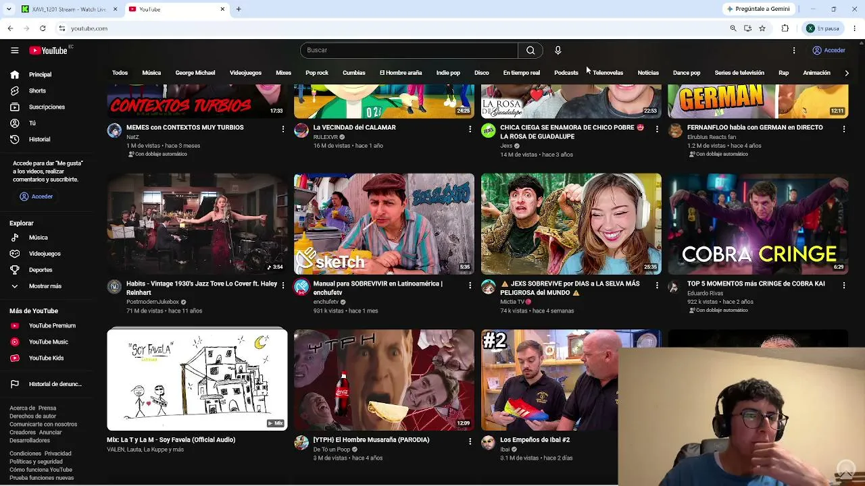Open options for Habits Vintage 1930's Jazz video
Screen dimensions: 865x486
point(283,285)
